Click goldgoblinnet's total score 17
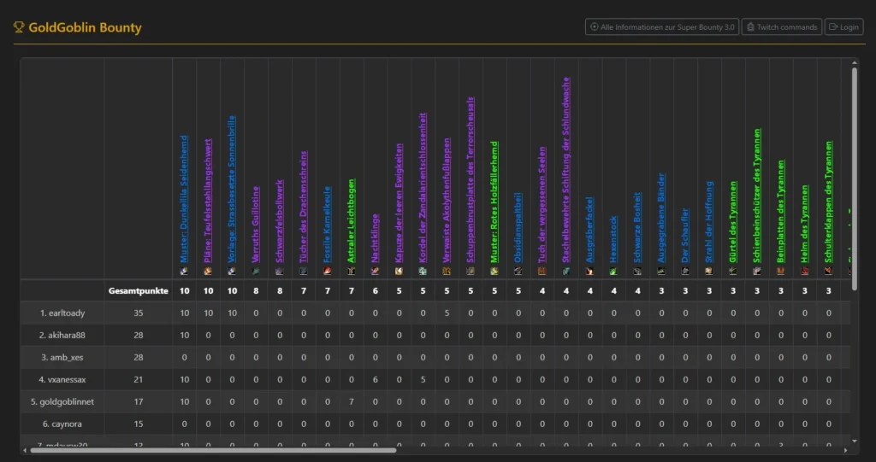The image size is (876, 462). pos(138,401)
